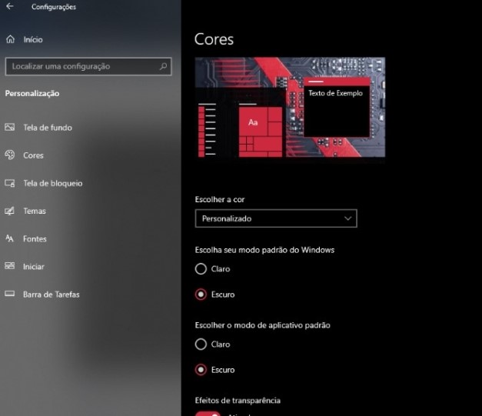Click the Início home icon
This screenshot has width=482, height=416.
(10, 39)
